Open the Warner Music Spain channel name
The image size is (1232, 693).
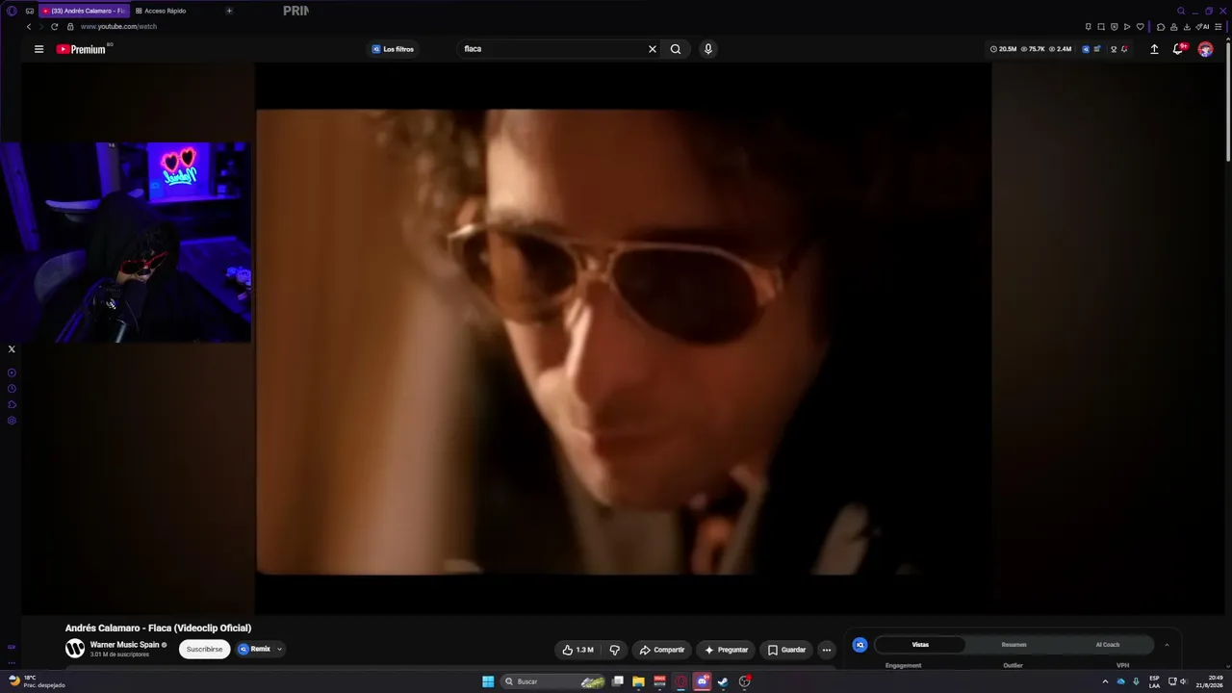click(124, 645)
